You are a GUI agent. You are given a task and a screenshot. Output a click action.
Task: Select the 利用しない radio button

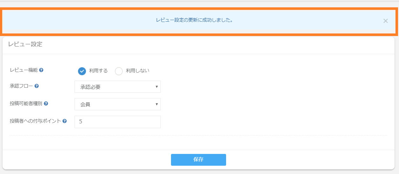tap(119, 71)
